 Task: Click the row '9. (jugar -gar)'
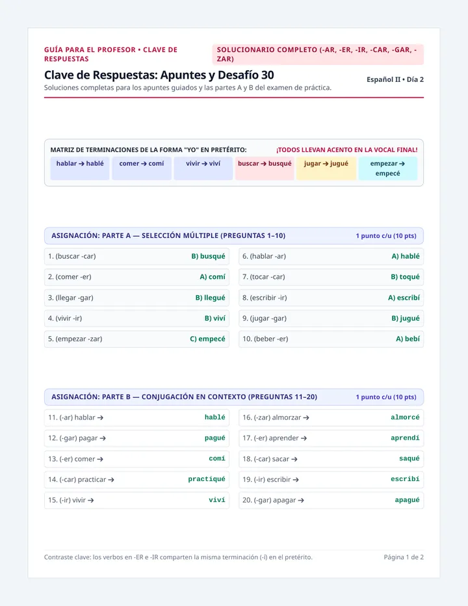pos(331,318)
